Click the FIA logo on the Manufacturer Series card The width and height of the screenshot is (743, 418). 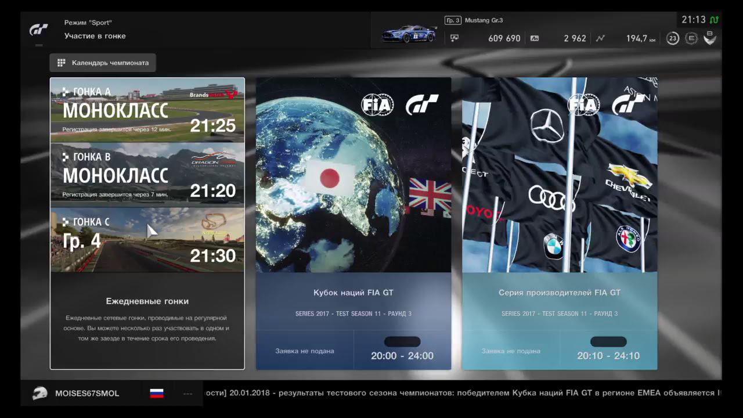click(x=583, y=105)
